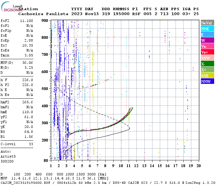Click the B1 value 1.56
The width and height of the screenshot is (216, 185).
click(x=29, y=137)
